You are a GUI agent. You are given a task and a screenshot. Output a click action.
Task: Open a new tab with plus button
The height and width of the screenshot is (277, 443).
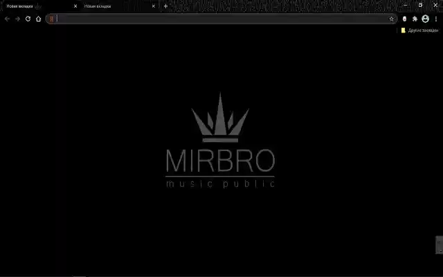pos(165,6)
